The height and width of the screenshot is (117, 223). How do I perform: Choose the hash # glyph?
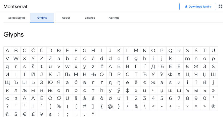coord(85,106)
